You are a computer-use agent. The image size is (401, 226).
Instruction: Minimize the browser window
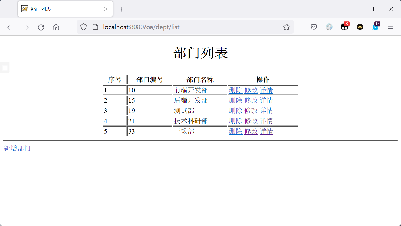click(x=352, y=9)
